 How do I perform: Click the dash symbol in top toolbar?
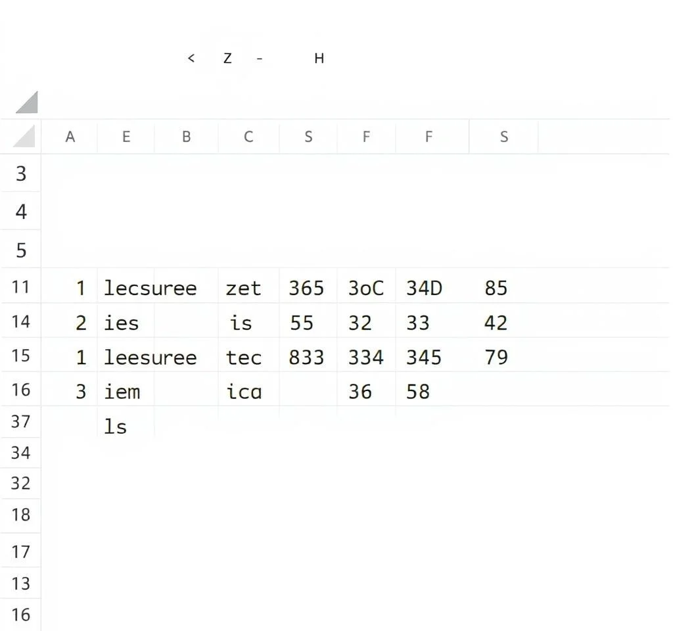tap(259, 58)
